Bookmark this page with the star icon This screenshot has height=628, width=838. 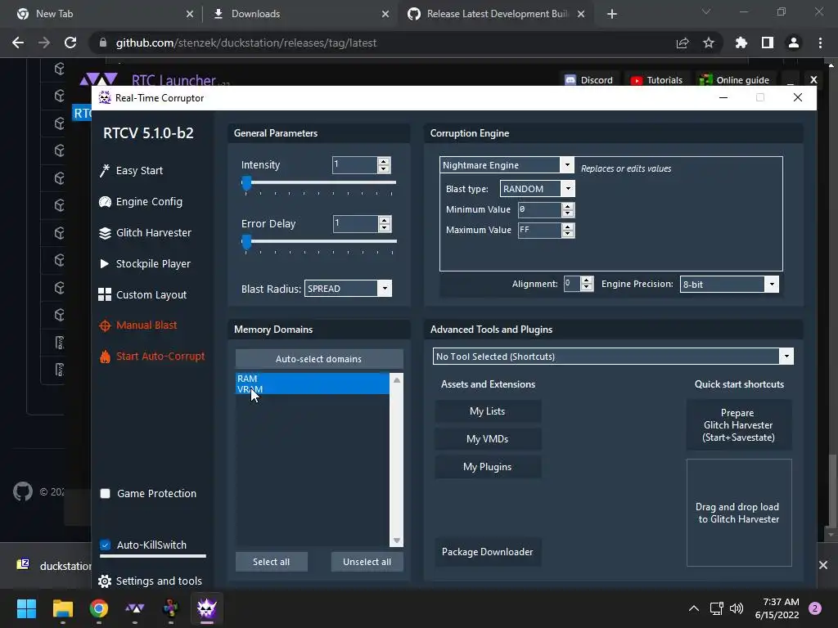[709, 43]
